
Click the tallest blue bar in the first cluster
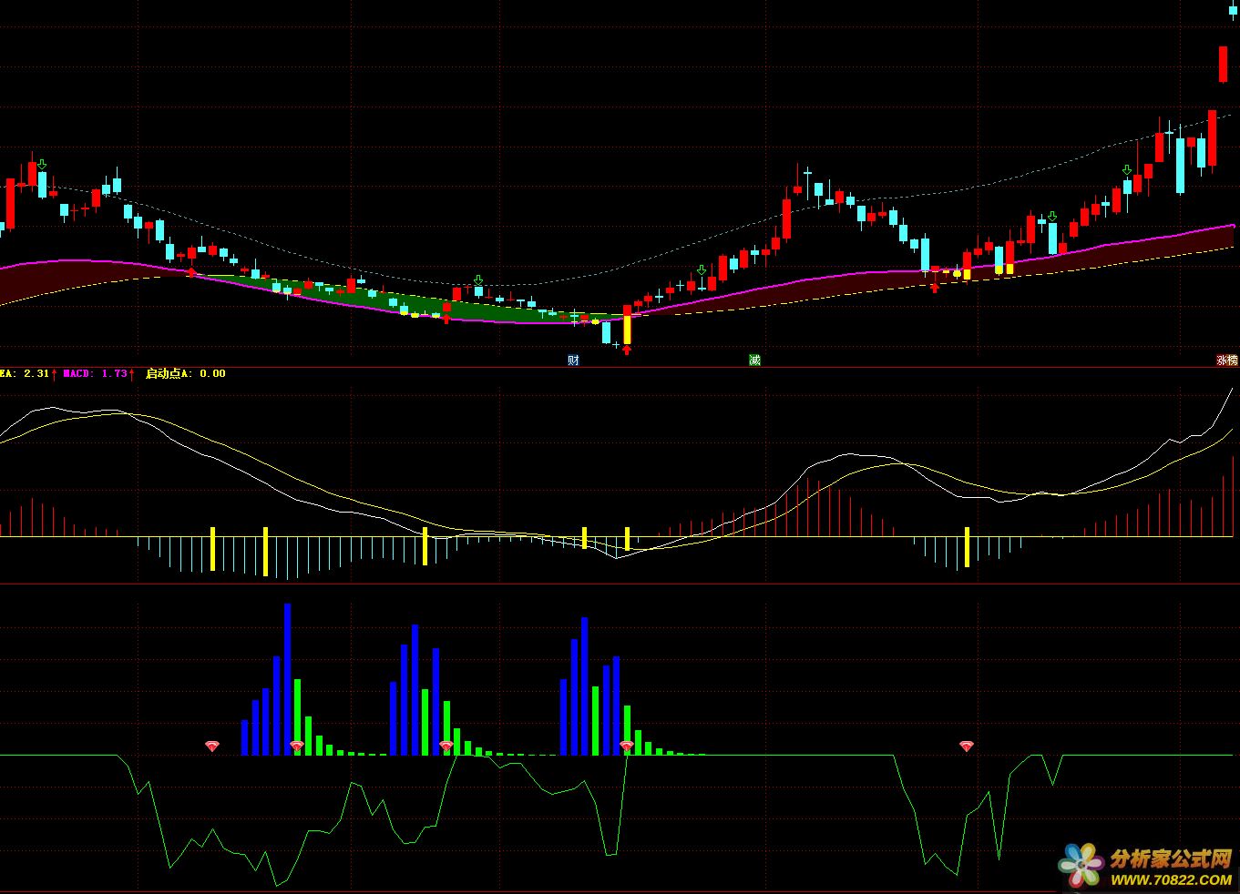pyautogui.click(x=287, y=679)
